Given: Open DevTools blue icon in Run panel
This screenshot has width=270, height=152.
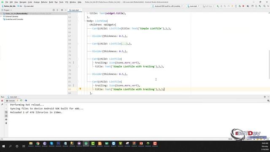Looking at the screenshot, I should tap(26, 100).
